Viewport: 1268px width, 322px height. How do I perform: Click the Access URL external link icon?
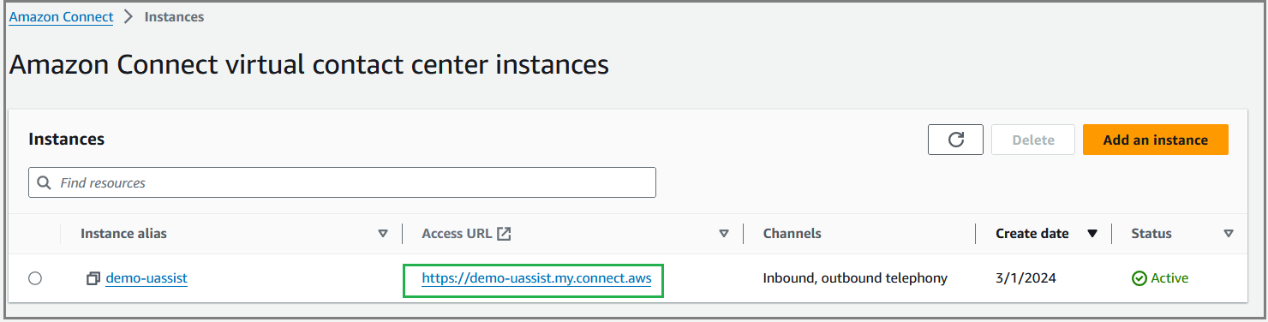504,233
